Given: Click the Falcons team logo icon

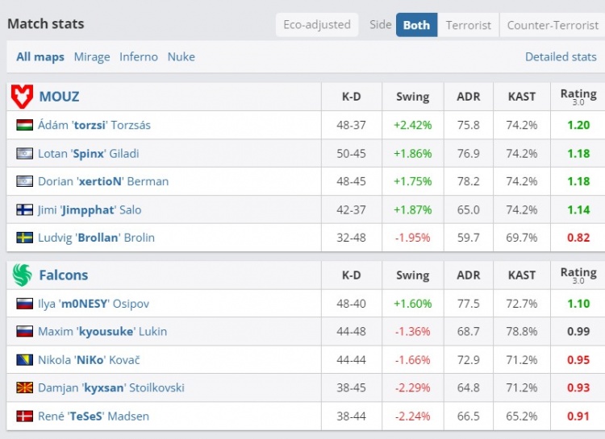Looking at the screenshot, I should click(x=22, y=275).
